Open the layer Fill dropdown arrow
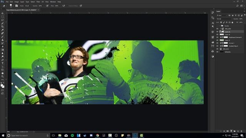Image resolution: width=246 pixels, height=138 pixels. coord(244,22)
